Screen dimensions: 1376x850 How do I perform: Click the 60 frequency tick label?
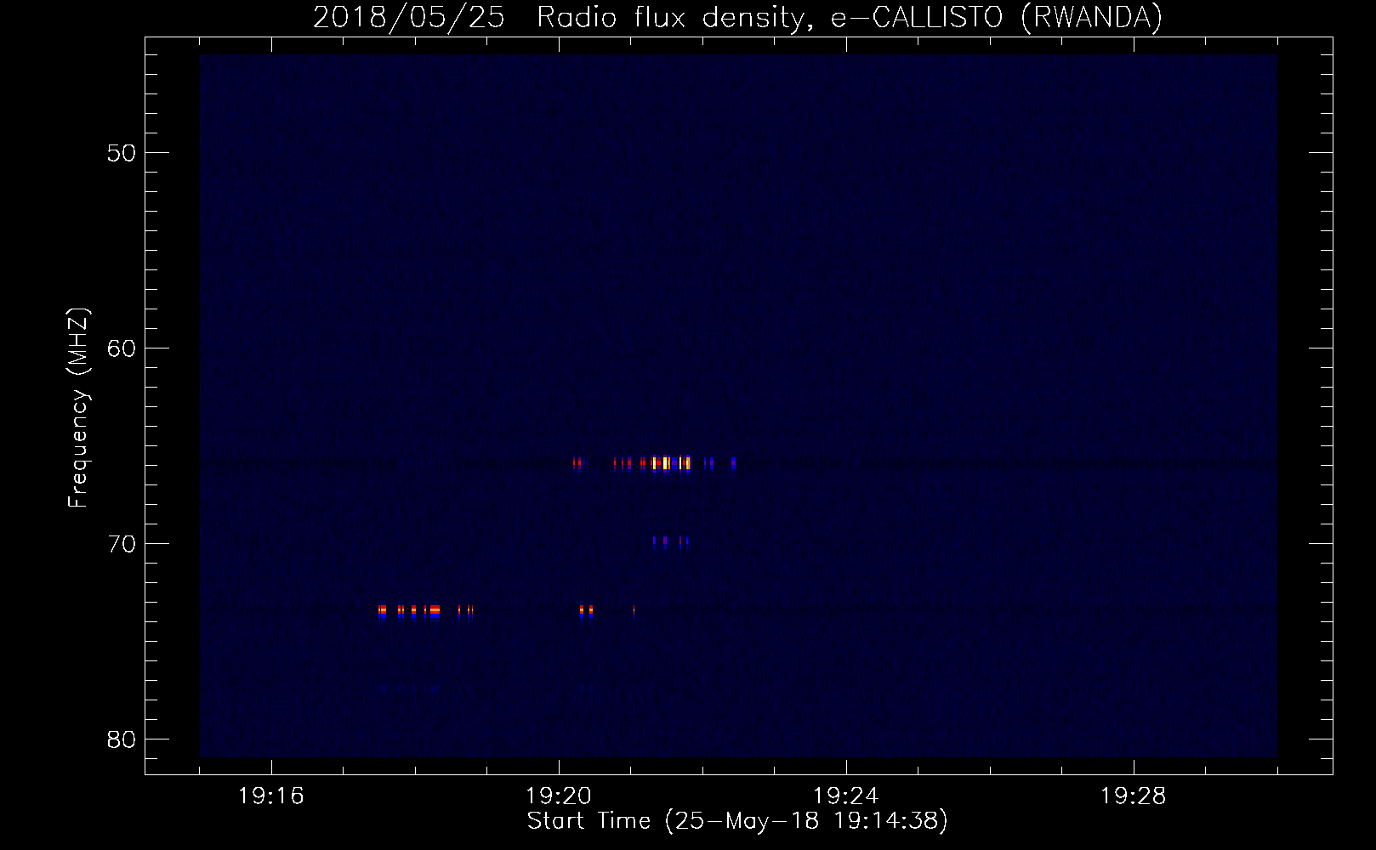(x=122, y=348)
